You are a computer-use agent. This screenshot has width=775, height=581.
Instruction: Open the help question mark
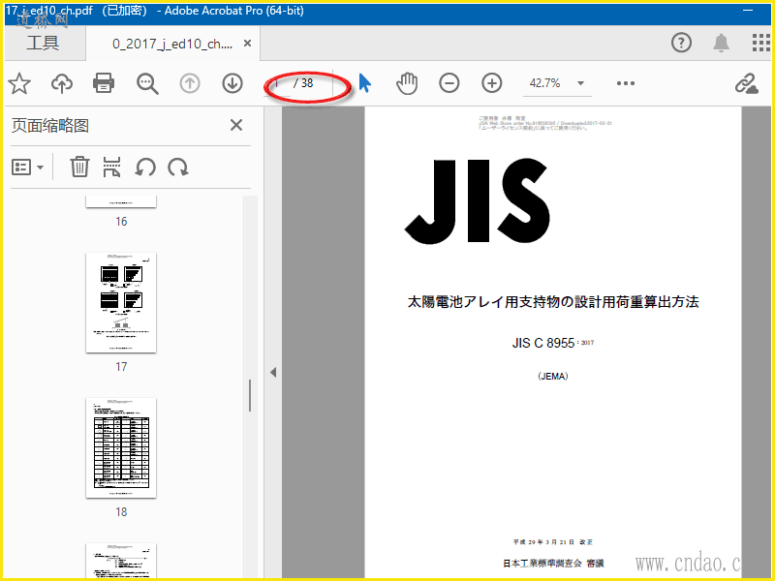pos(681,43)
